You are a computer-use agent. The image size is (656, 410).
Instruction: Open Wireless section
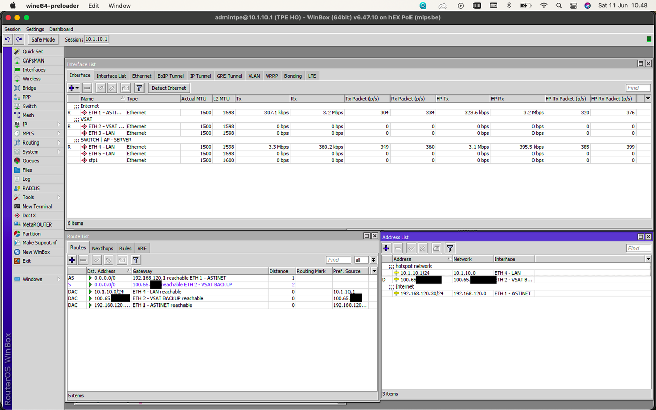pos(31,79)
